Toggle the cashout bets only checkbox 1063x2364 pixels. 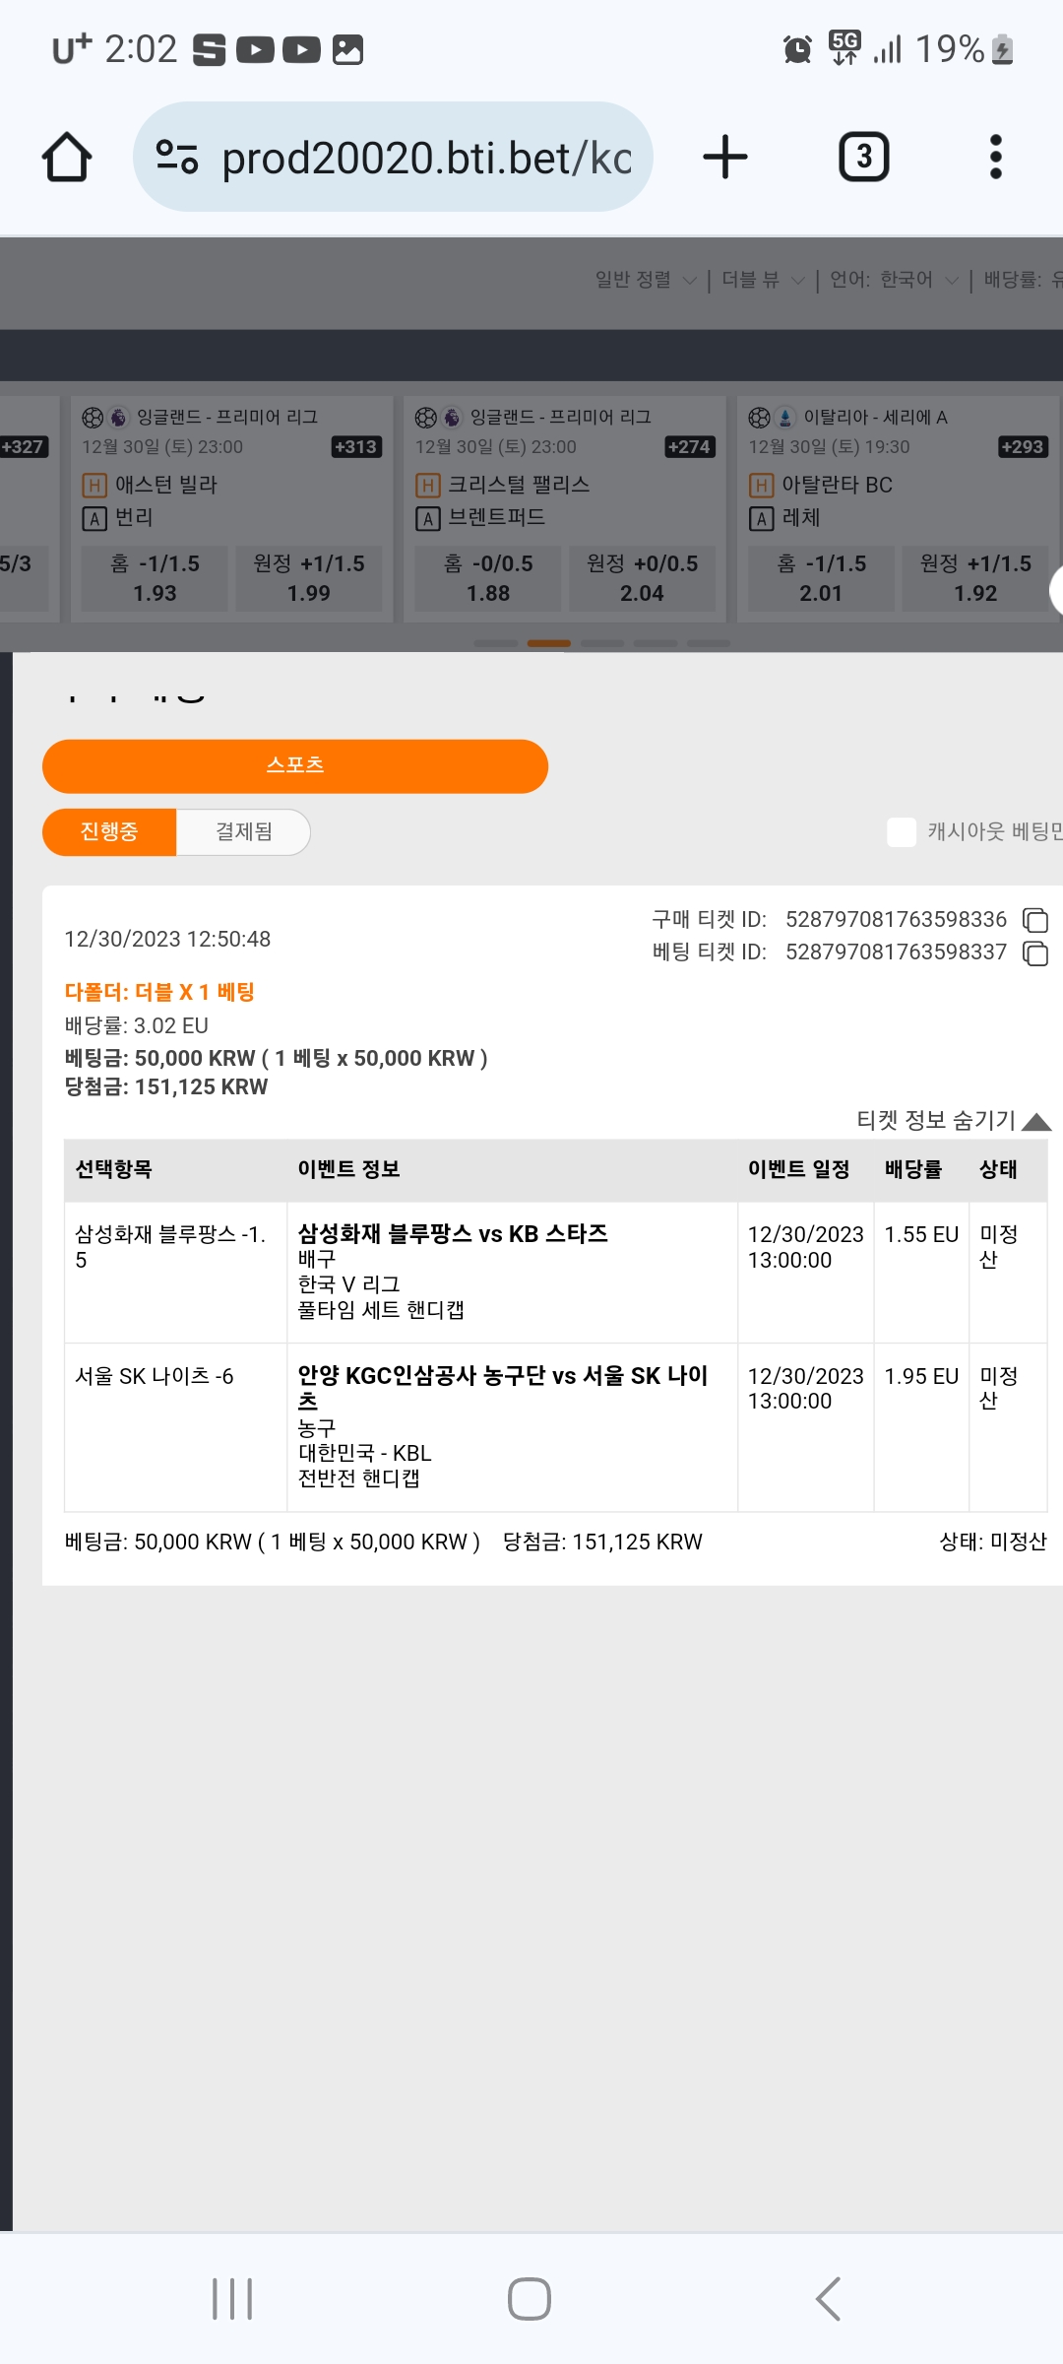tap(902, 832)
